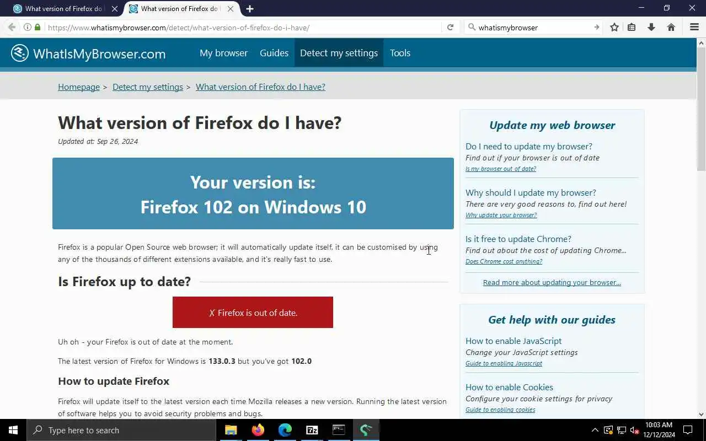Bookmark this page with the star icon
Screen dimensions: 706x441
coord(614,27)
